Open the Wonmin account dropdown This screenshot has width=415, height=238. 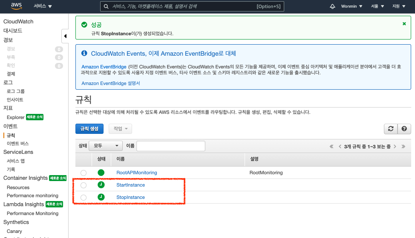(x=352, y=6)
